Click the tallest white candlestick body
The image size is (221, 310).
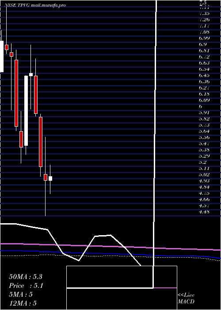click(26, 111)
